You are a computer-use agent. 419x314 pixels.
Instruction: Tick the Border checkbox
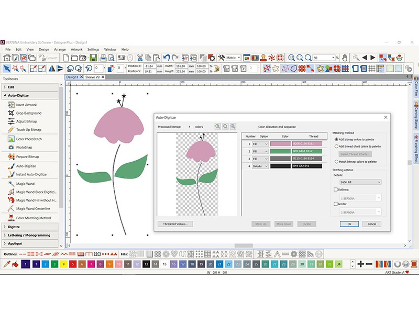point(336,205)
